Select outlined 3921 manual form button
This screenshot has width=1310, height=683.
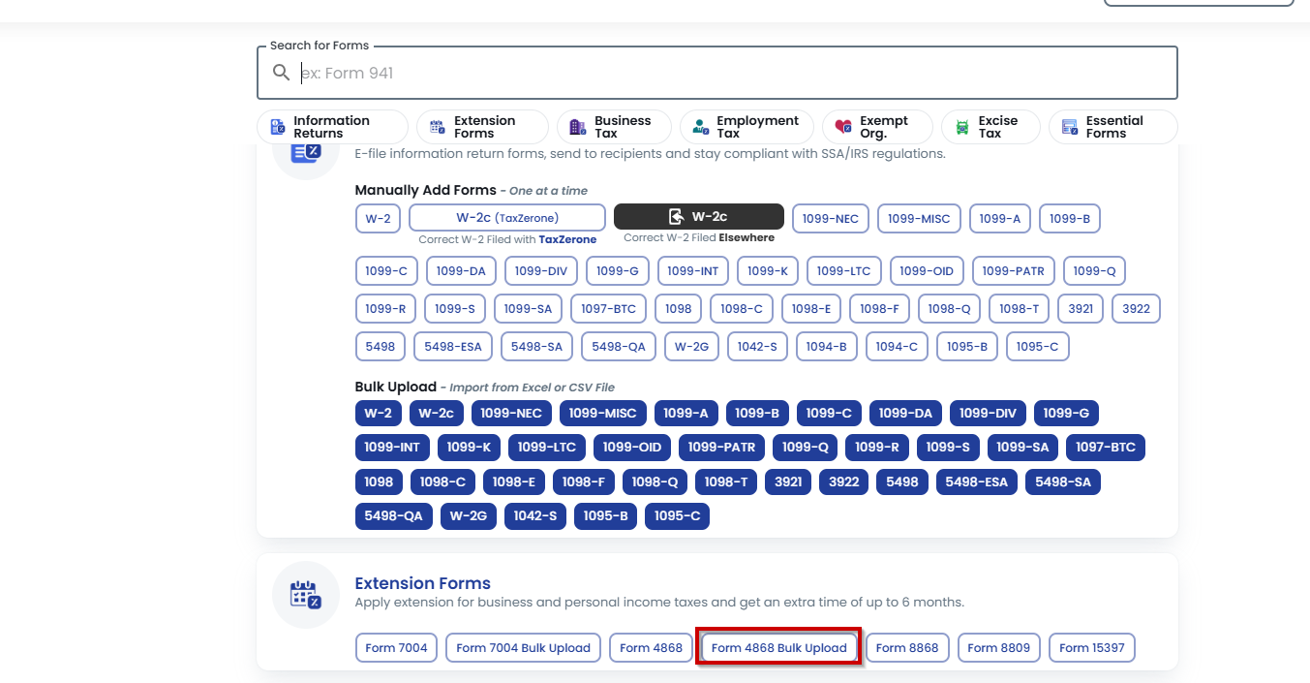[1081, 308]
